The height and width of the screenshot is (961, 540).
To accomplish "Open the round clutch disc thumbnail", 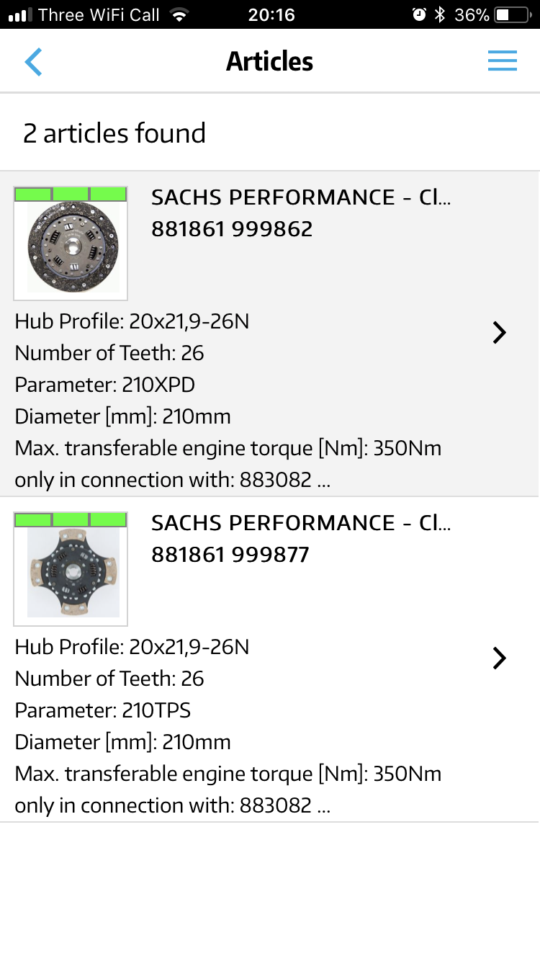I will coord(71,248).
